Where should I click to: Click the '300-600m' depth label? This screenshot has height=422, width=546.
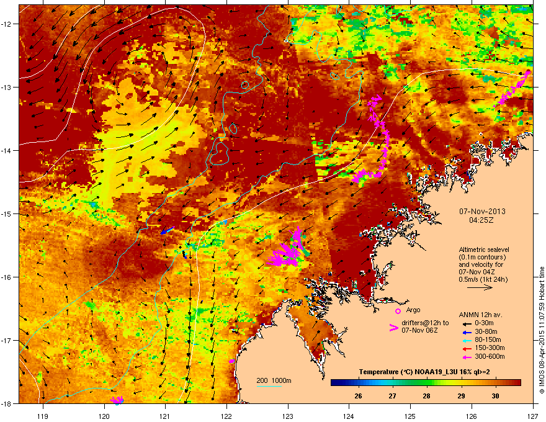(490, 357)
